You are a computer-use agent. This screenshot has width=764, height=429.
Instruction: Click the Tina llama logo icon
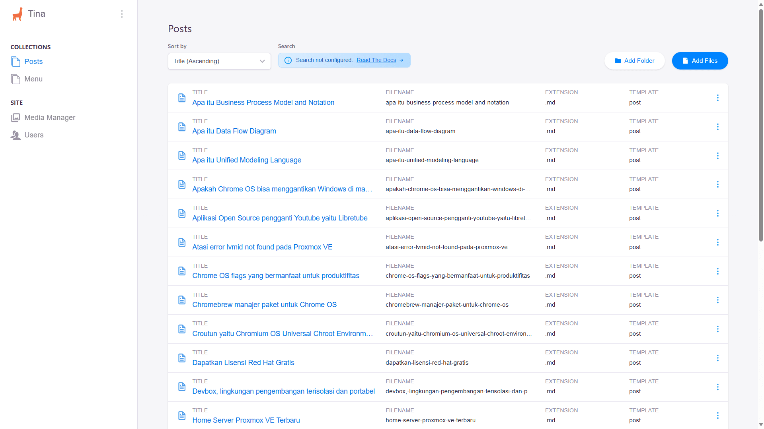click(x=17, y=14)
